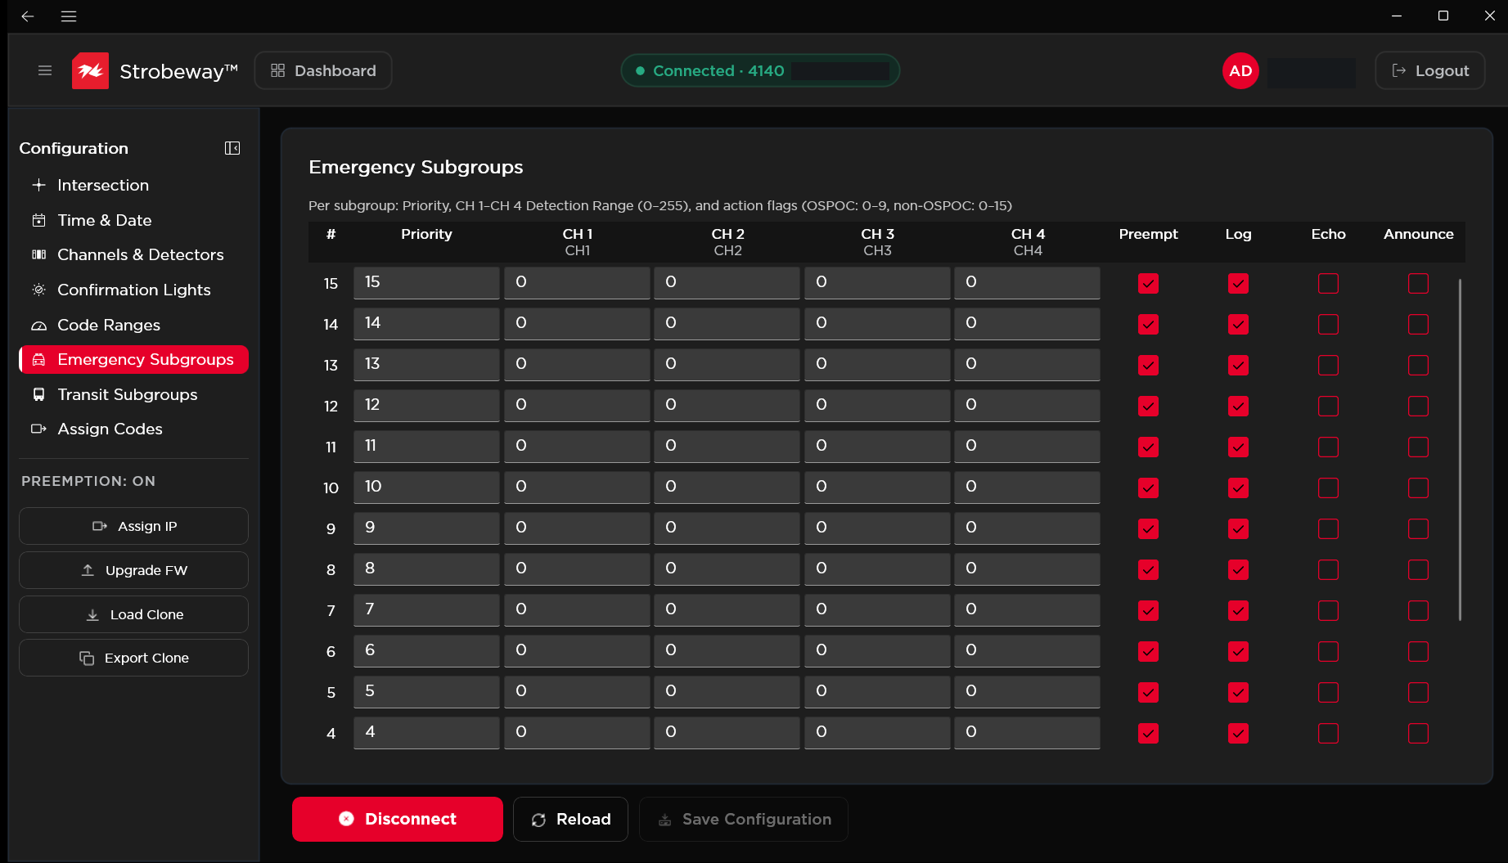Click the Confirmation Lights bulb icon

(x=38, y=290)
